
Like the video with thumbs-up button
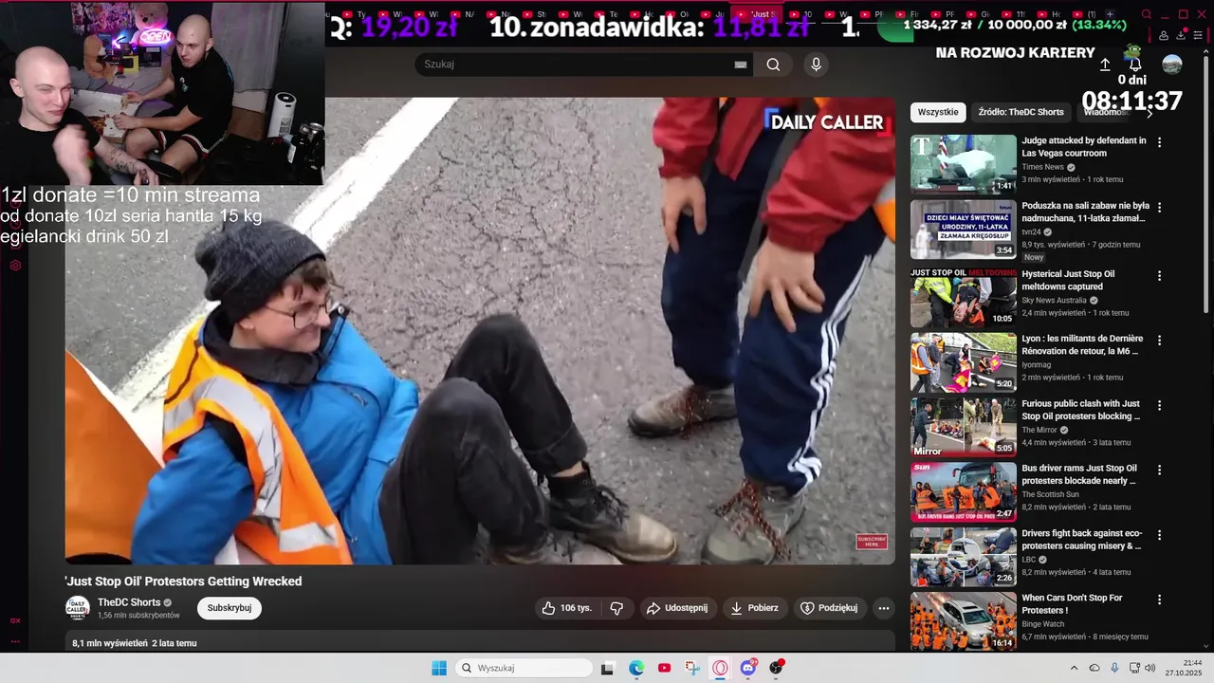pyautogui.click(x=566, y=608)
